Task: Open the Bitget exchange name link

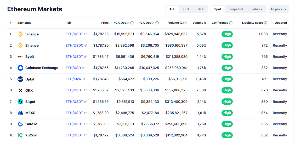Action: tap(30, 102)
